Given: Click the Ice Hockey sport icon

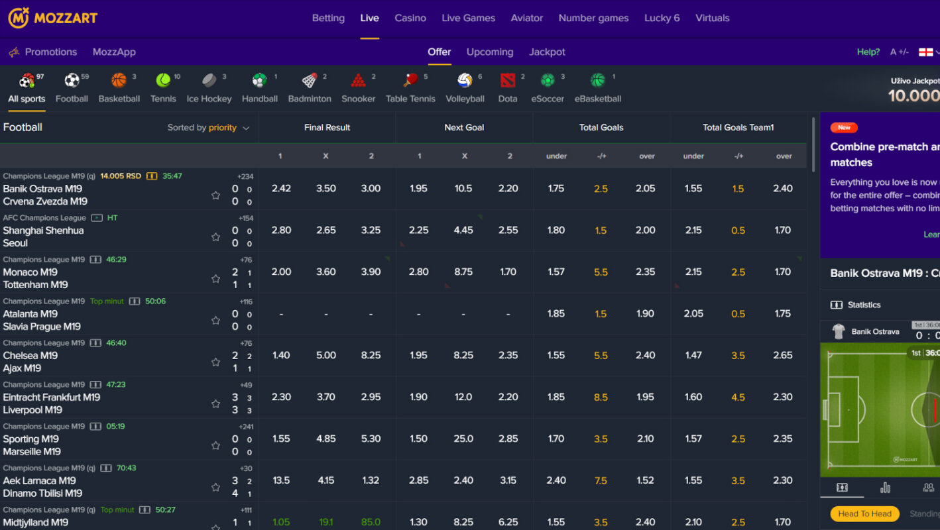Looking at the screenshot, I should (209, 81).
